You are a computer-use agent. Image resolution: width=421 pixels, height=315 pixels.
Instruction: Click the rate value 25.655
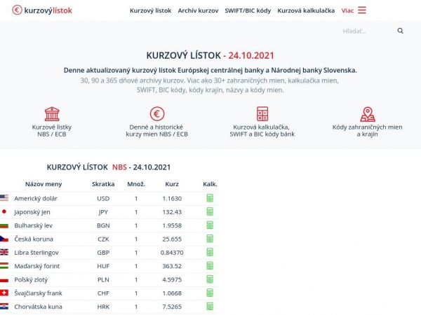(172, 239)
